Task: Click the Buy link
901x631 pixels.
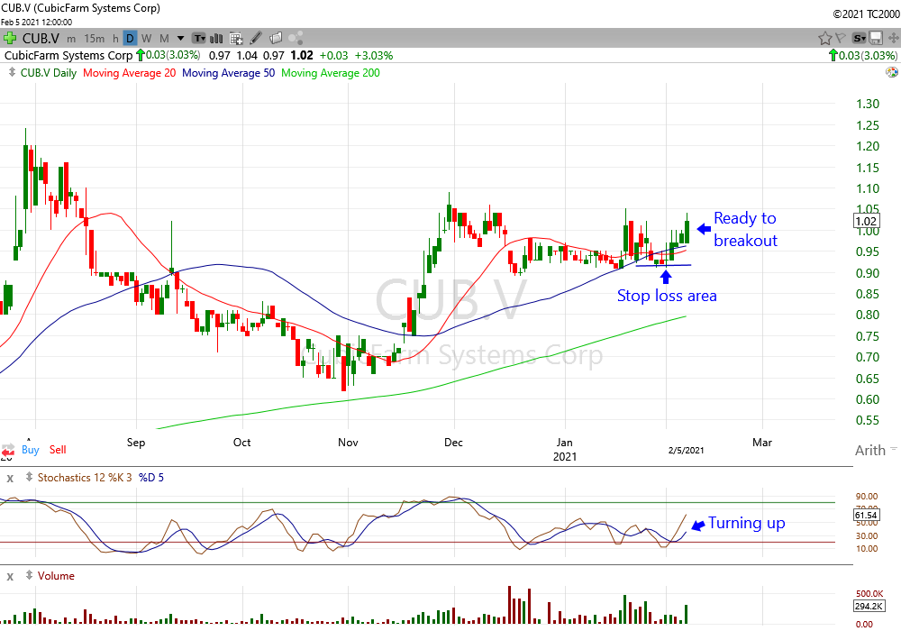Action: pyautogui.click(x=31, y=450)
